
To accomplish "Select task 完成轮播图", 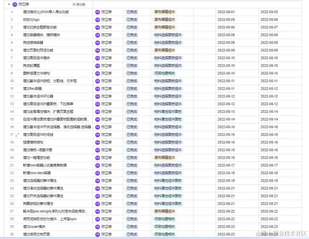I will pyautogui.click(x=31, y=66).
